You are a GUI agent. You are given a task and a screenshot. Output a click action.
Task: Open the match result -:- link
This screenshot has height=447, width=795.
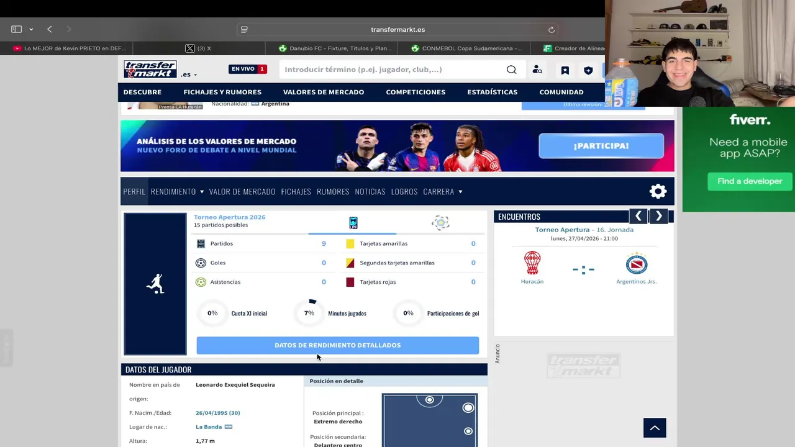pos(583,269)
